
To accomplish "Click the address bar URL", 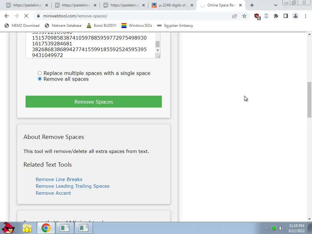I will click(75, 16).
